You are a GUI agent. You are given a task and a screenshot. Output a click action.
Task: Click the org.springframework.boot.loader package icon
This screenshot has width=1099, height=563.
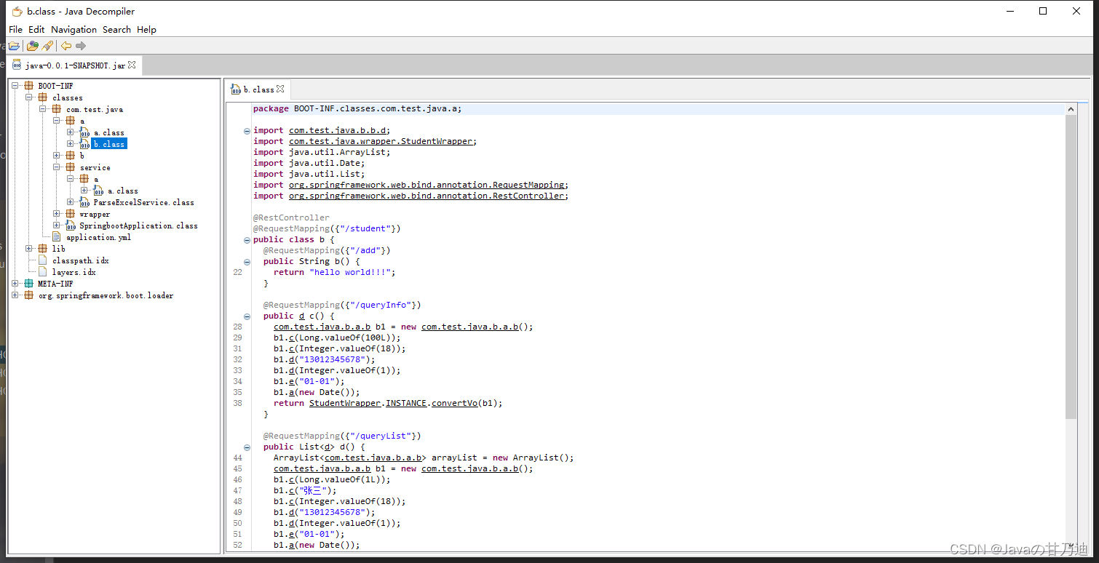(29, 295)
